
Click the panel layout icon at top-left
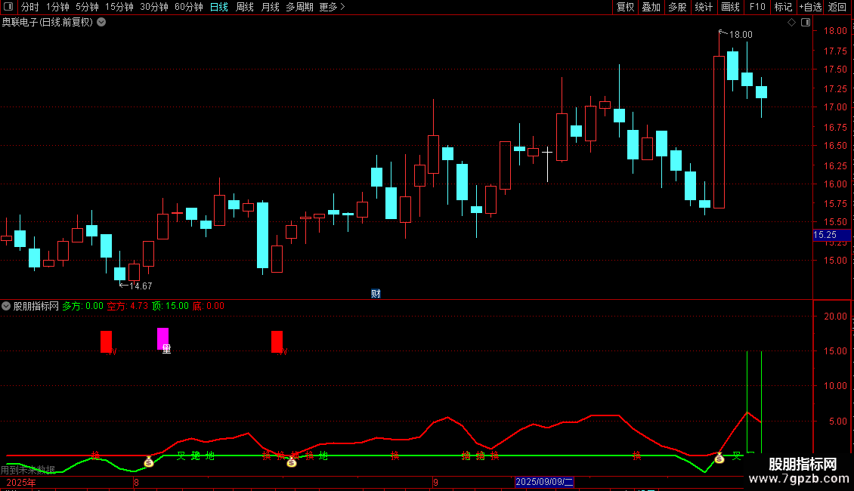point(9,7)
